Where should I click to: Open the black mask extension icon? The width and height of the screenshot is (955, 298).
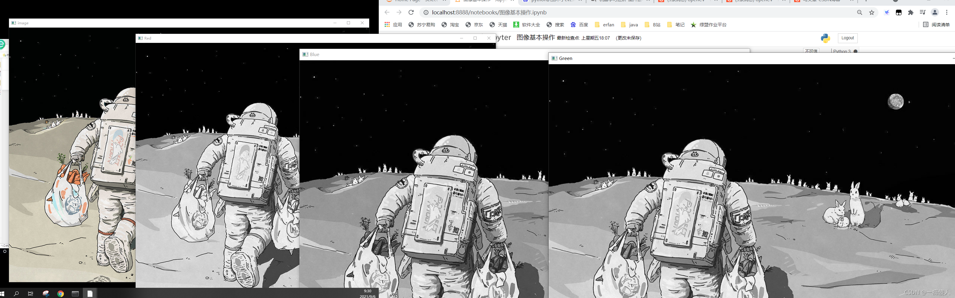[899, 13]
